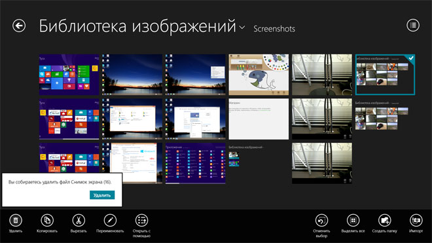Click the Удалить trash icon in app bar
This screenshot has height=243, width=432.
pyautogui.click(x=16, y=220)
